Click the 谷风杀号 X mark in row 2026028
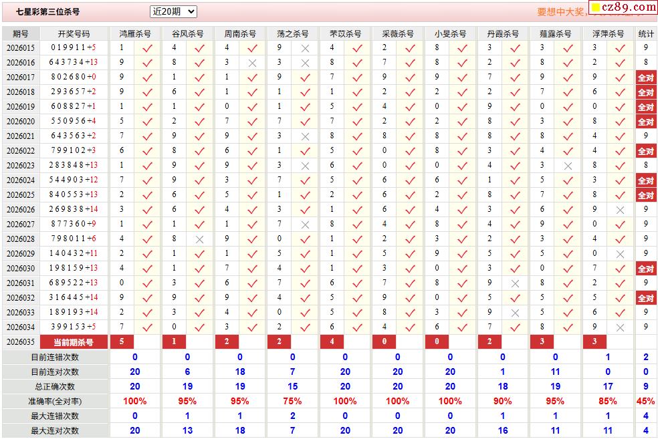The image size is (658, 439). point(200,239)
